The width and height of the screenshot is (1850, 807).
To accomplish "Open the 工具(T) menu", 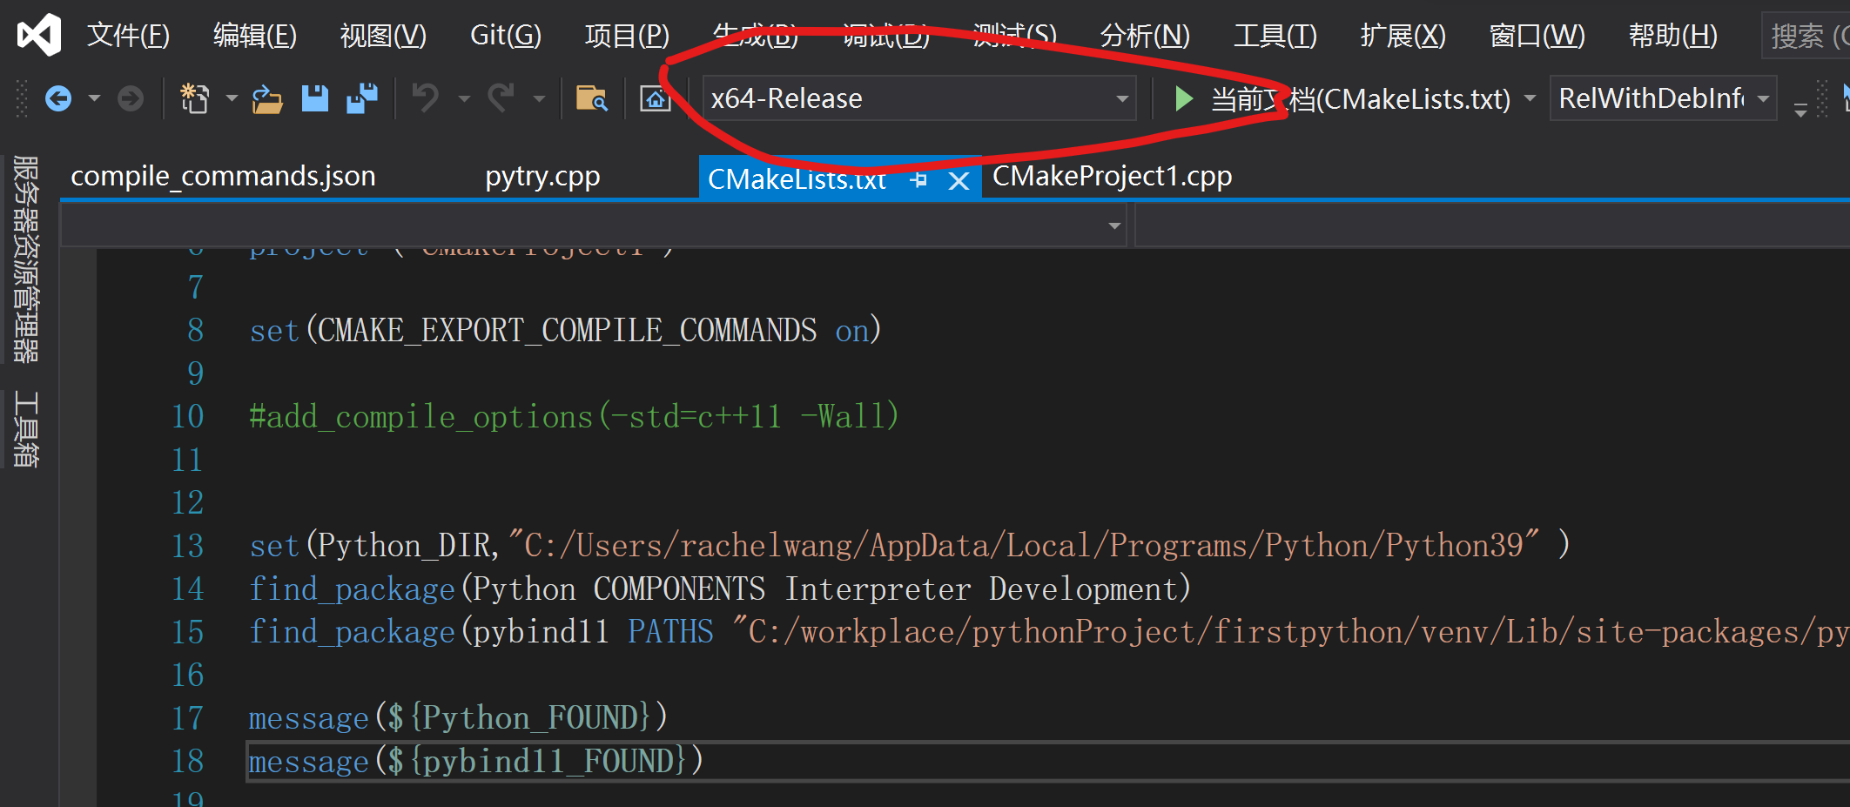I will point(1275,35).
